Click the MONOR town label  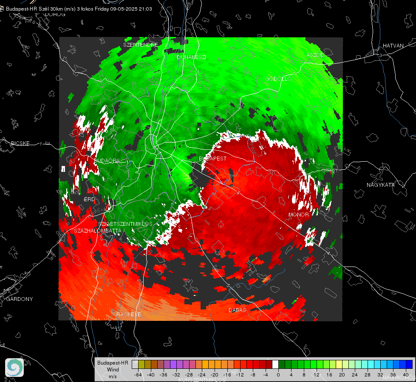[x=299, y=214]
